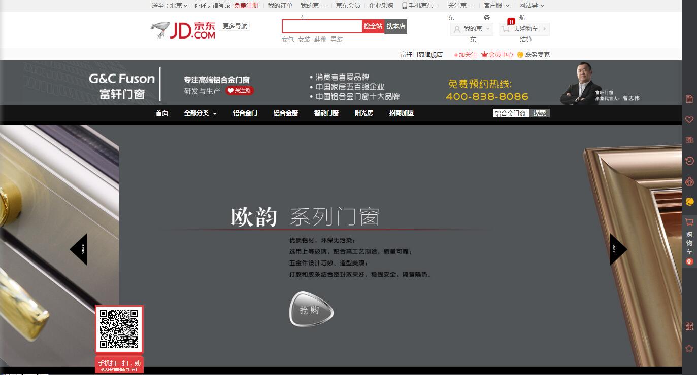Expand the 我的京东 account dropdown button

(x=472, y=29)
